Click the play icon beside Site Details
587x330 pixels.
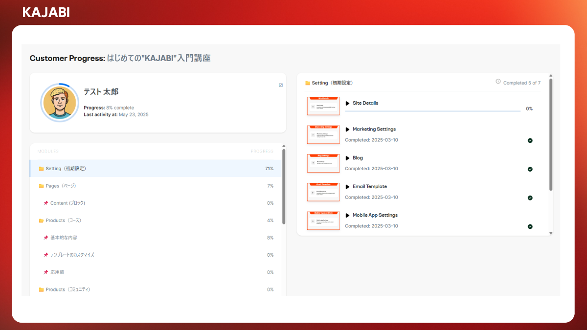click(348, 103)
